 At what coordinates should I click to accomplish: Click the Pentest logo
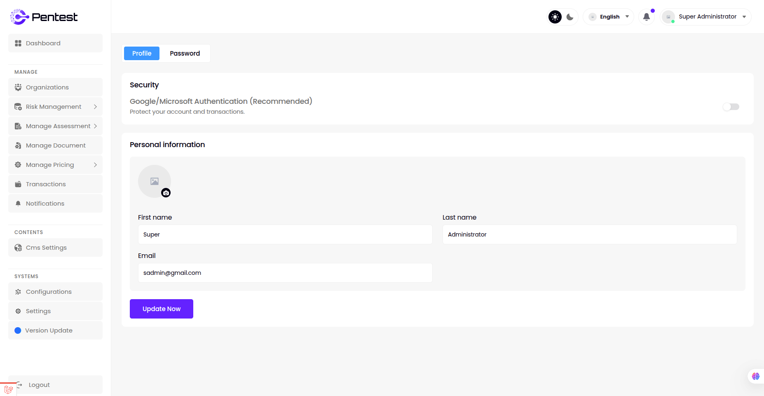[x=44, y=17]
